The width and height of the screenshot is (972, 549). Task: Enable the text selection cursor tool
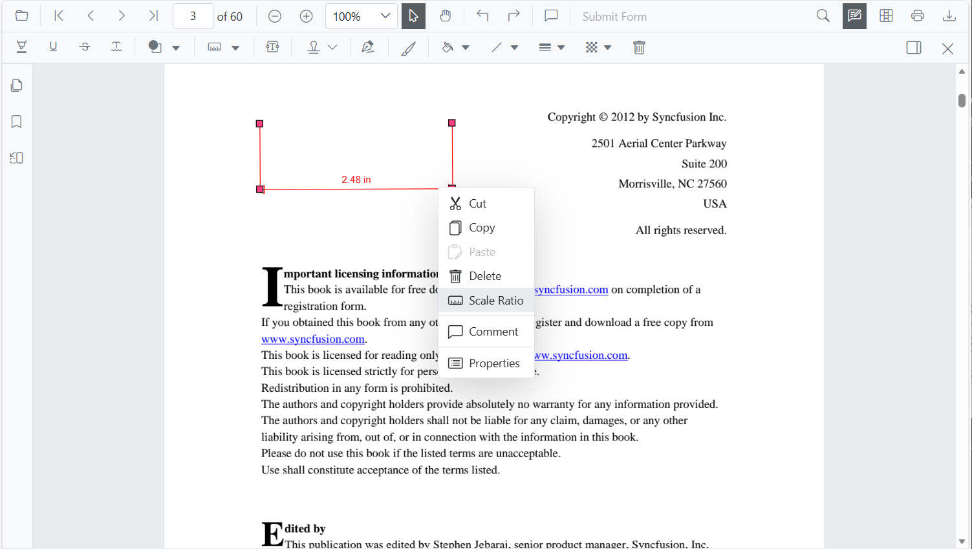pos(413,16)
